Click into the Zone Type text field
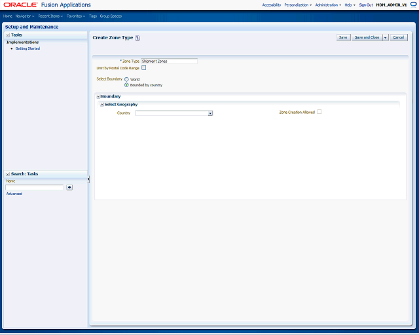The width and height of the screenshot is (419, 335). tap(169, 61)
